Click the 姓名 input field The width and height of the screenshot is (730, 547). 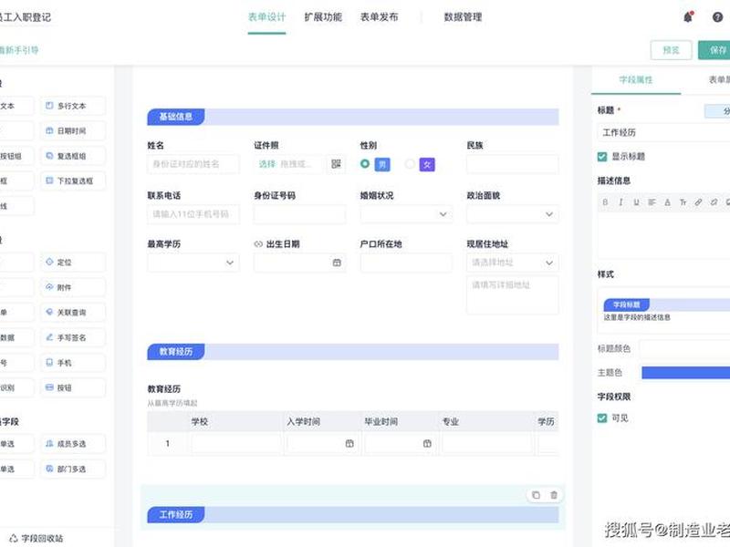click(x=193, y=164)
